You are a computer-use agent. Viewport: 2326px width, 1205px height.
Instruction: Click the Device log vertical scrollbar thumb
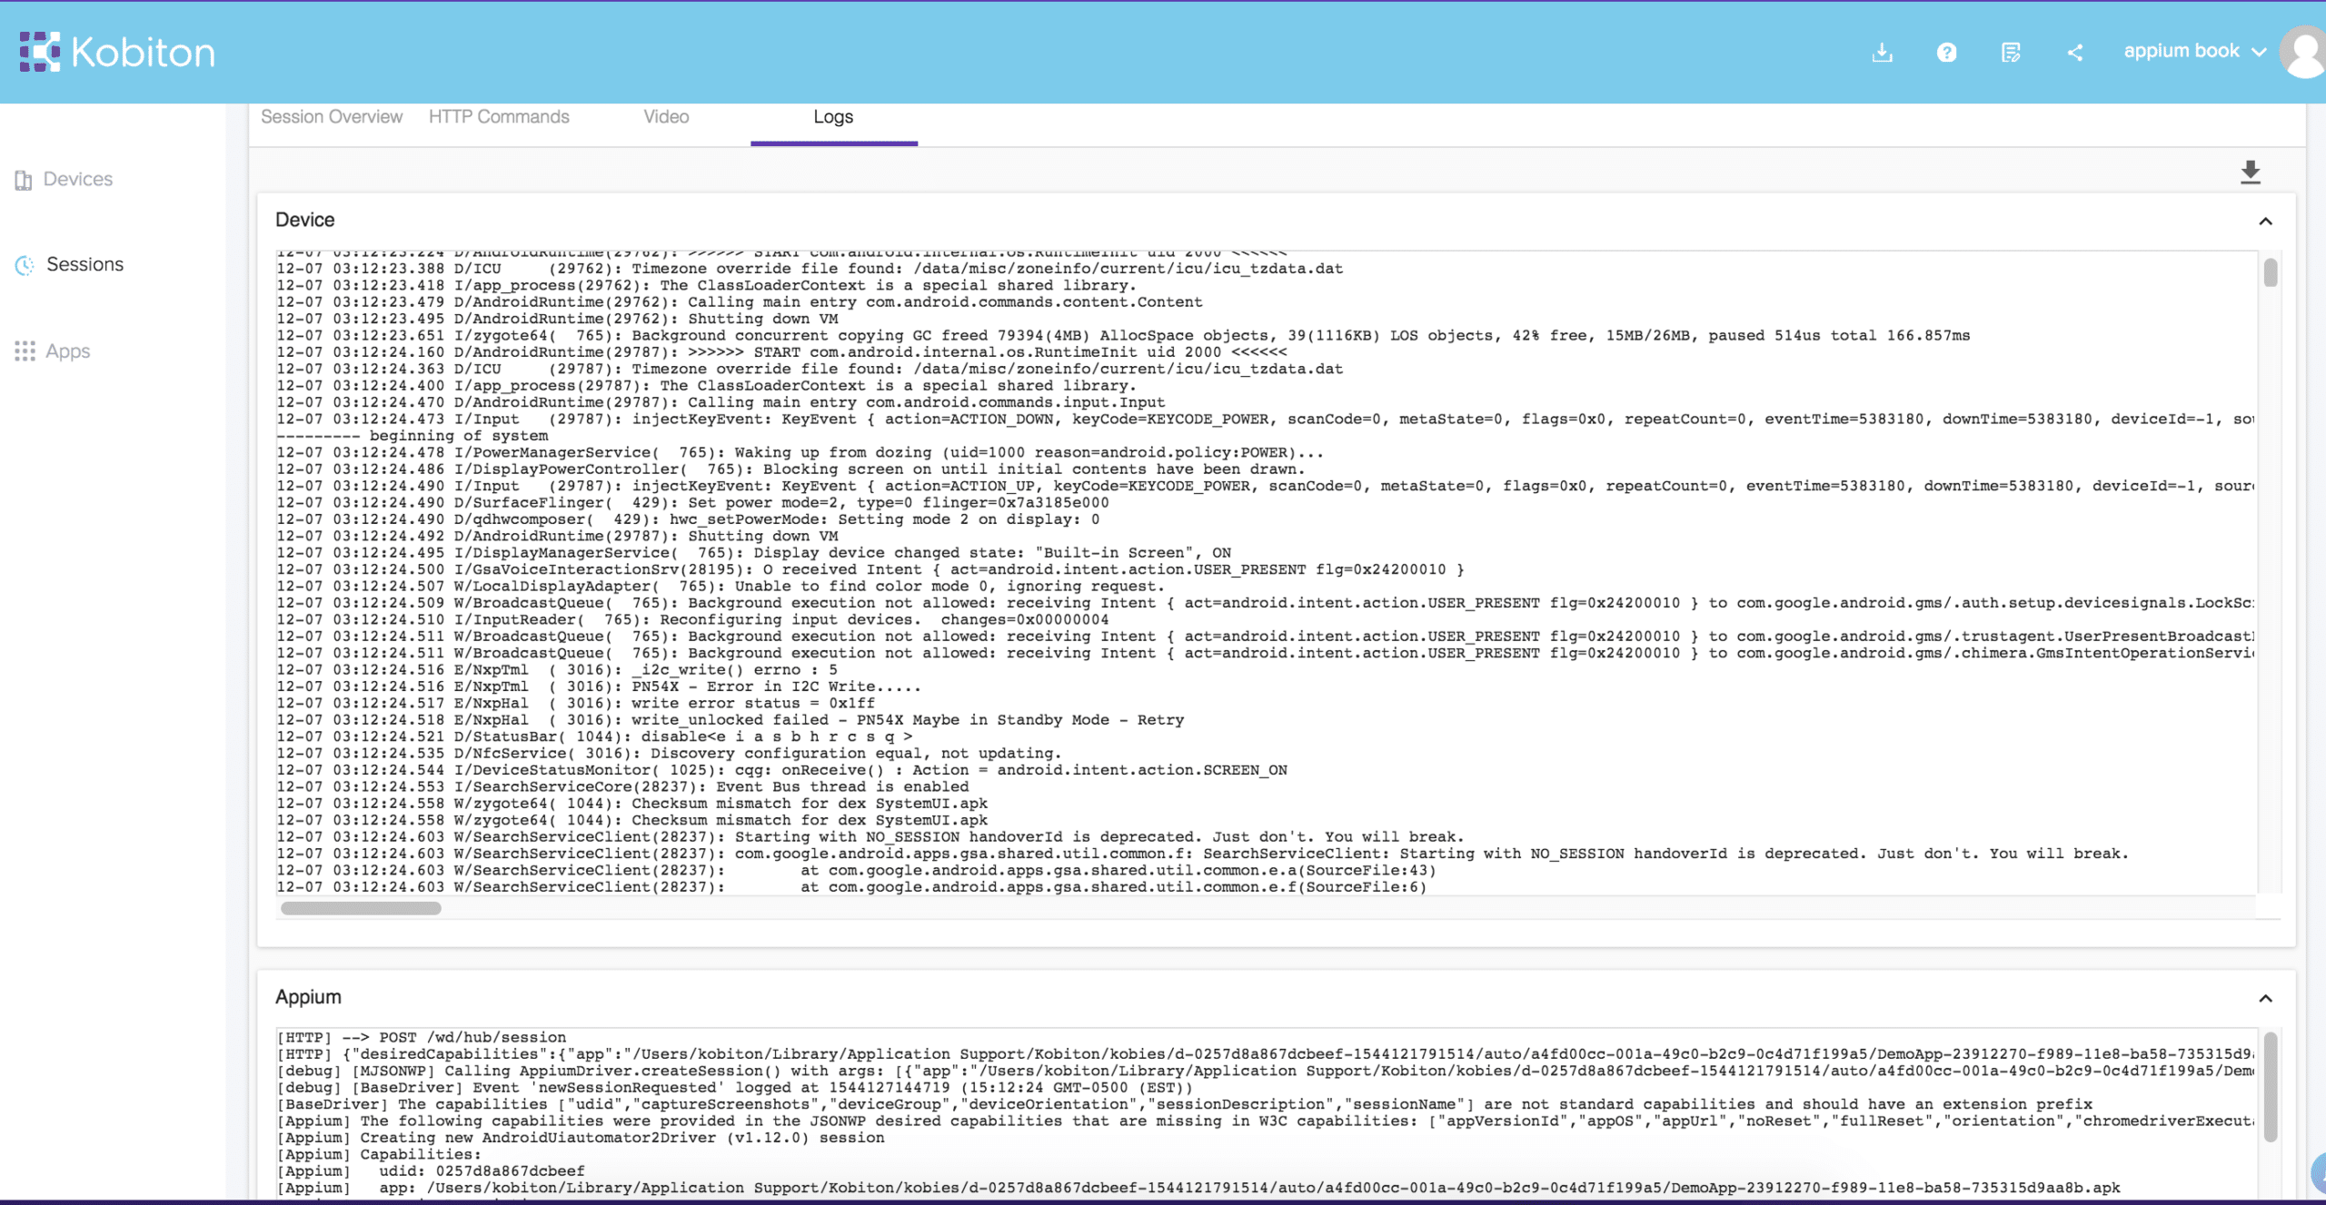point(2270,272)
